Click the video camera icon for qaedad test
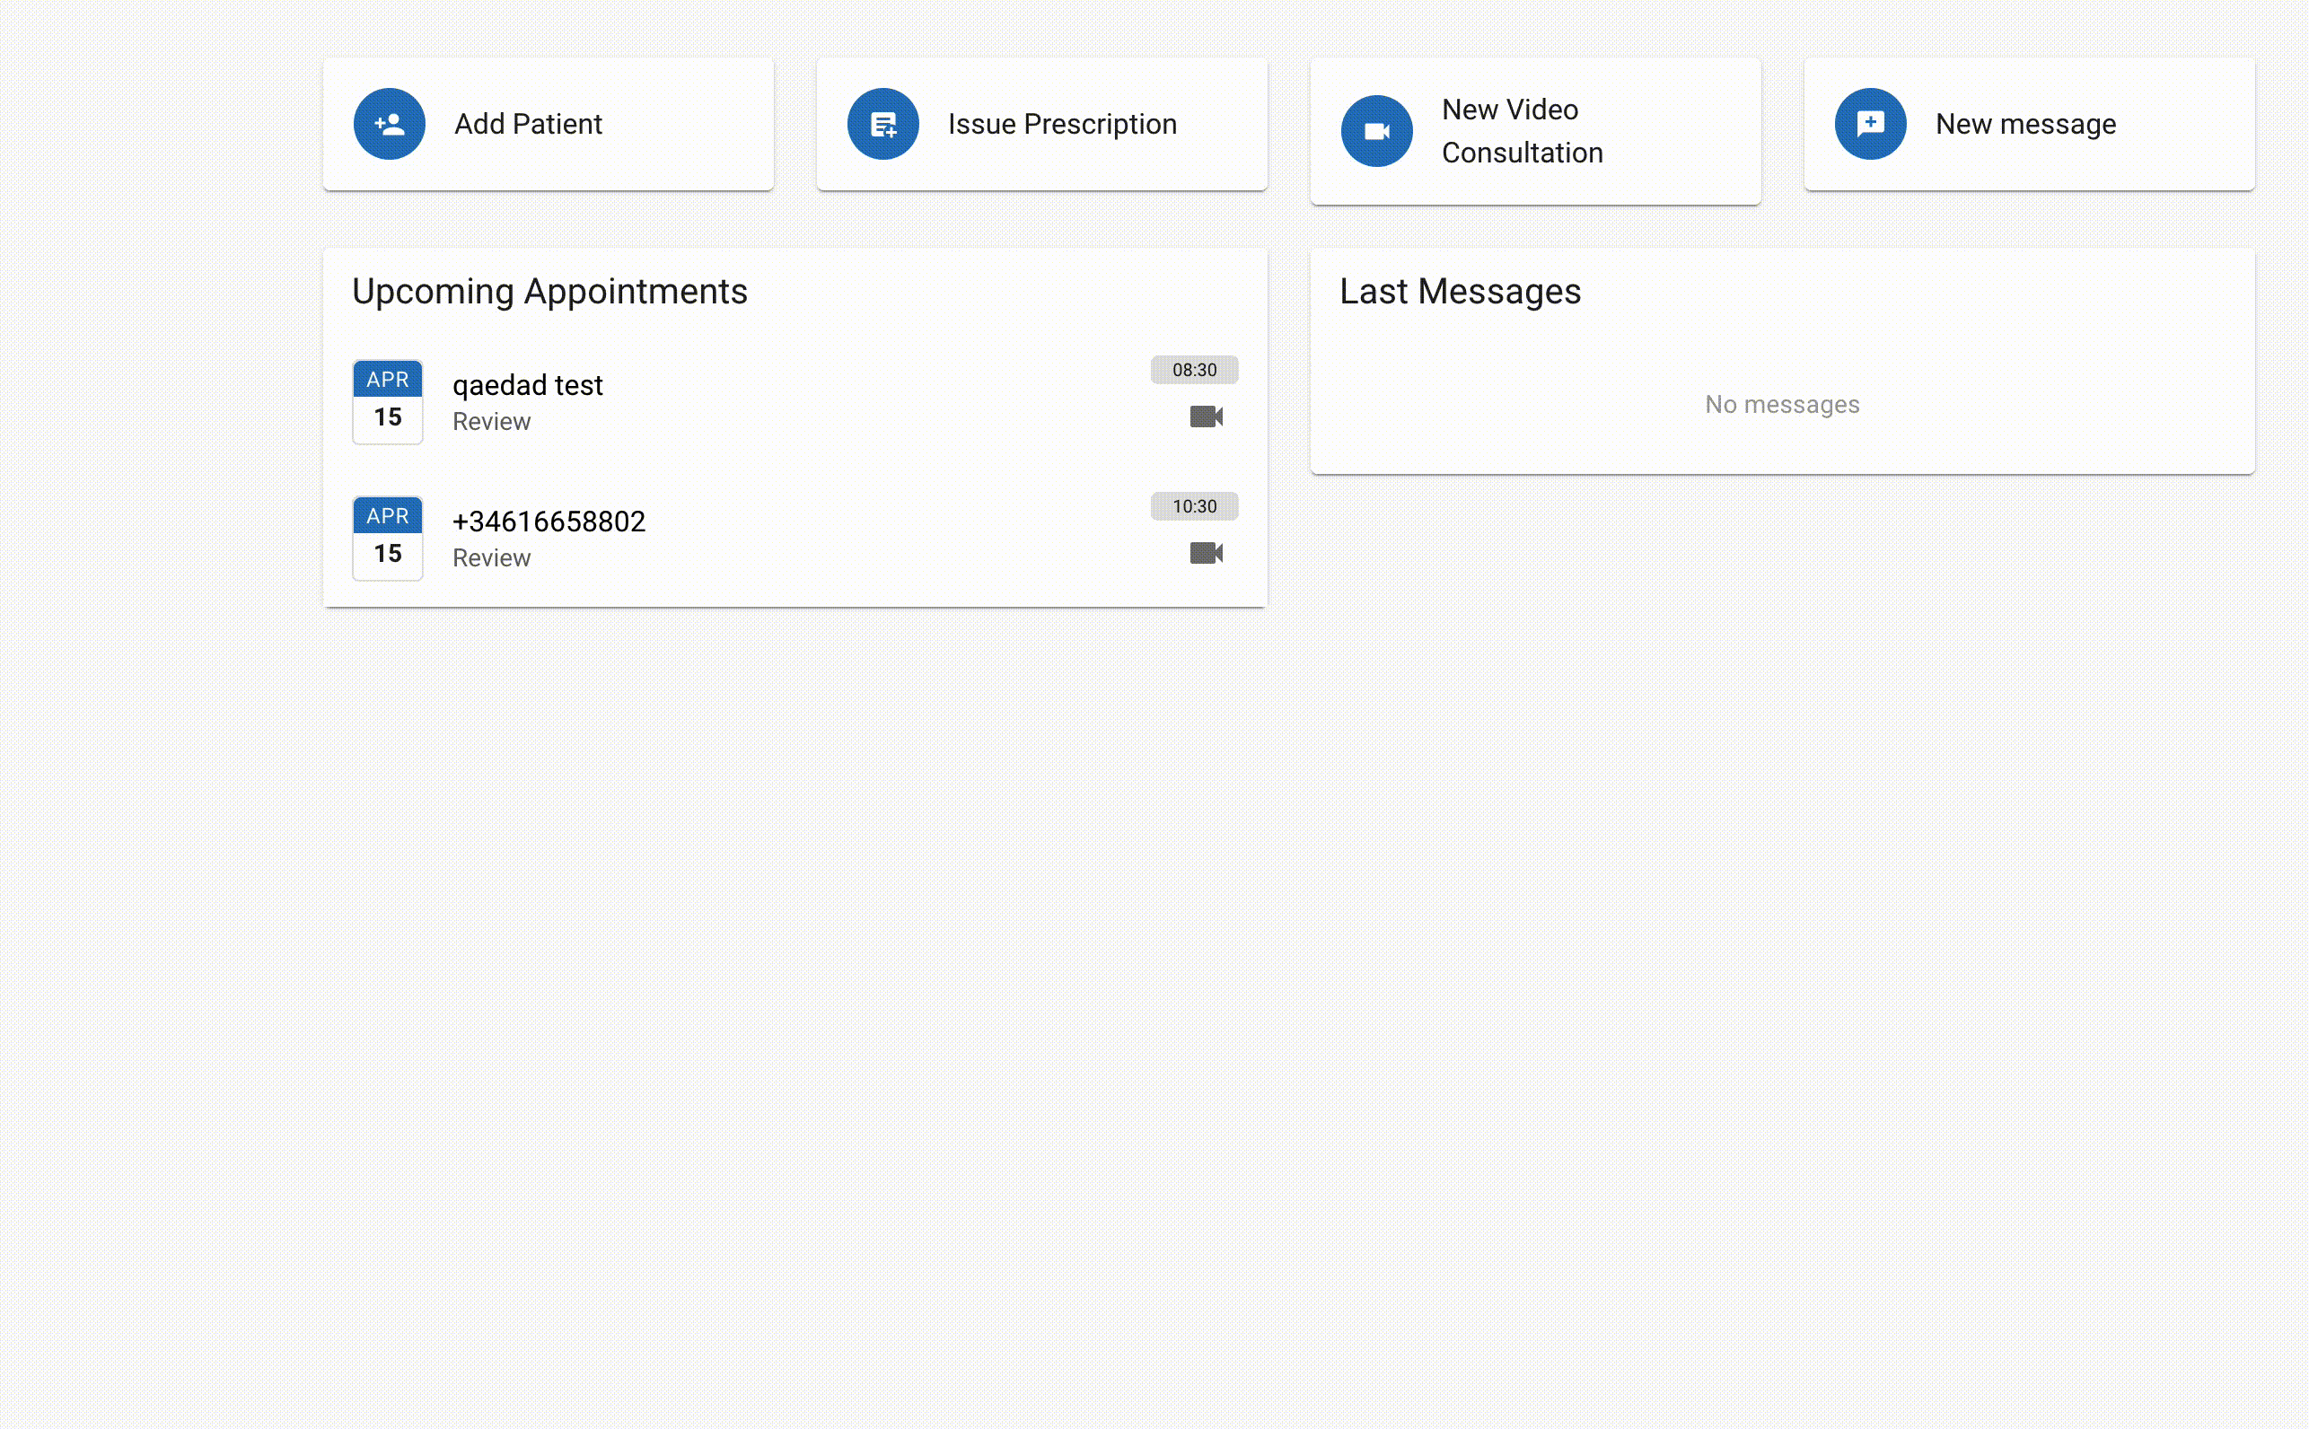Image resolution: width=2309 pixels, height=1429 pixels. (1206, 416)
